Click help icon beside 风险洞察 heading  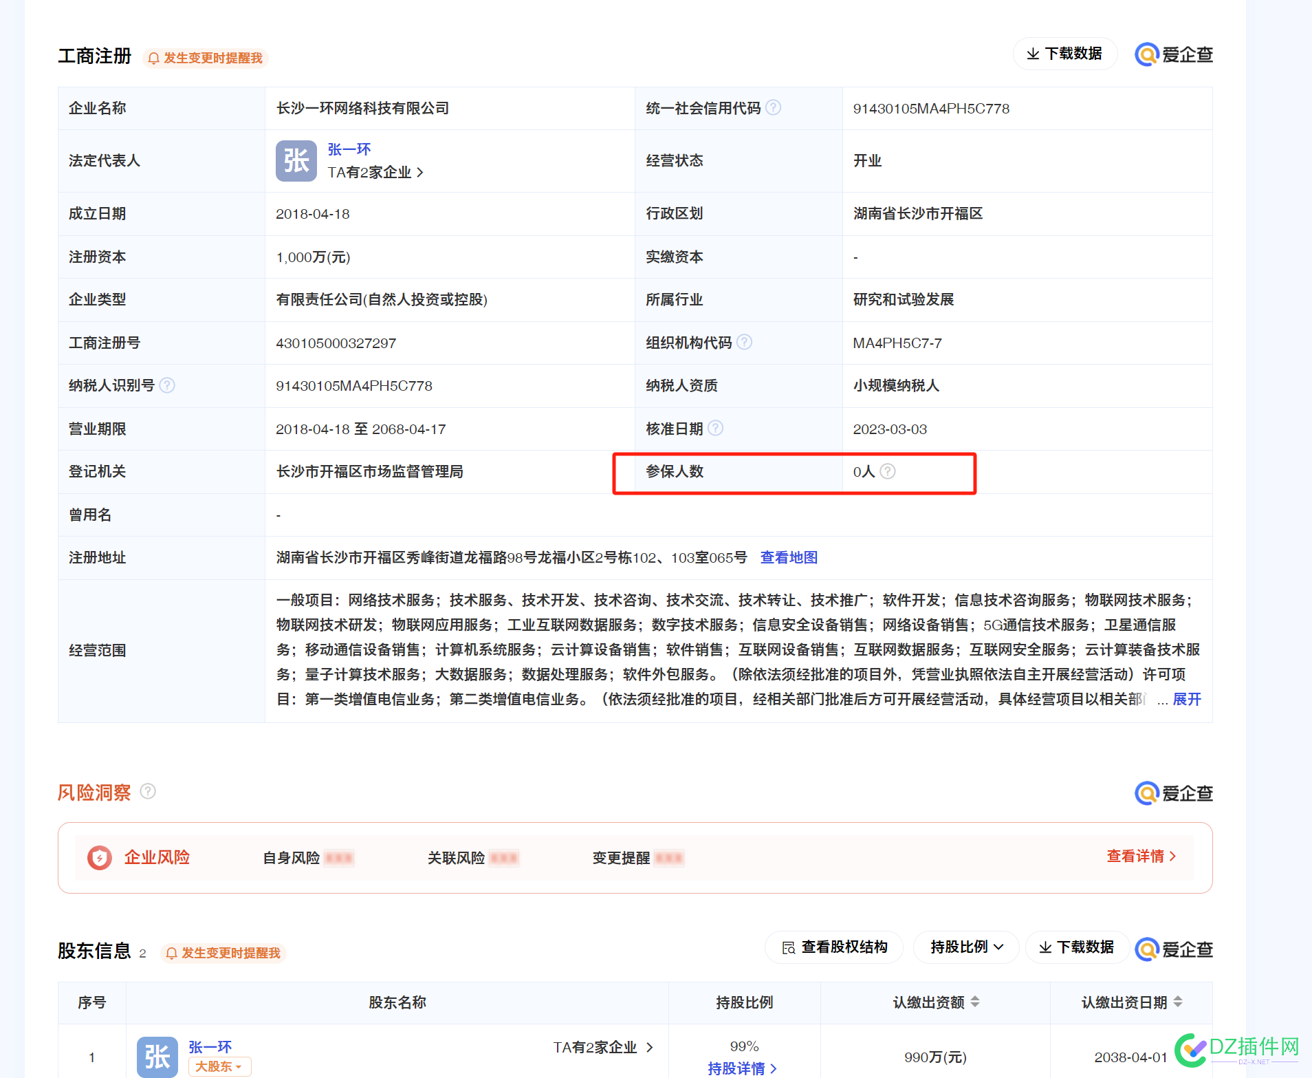(148, 791)
